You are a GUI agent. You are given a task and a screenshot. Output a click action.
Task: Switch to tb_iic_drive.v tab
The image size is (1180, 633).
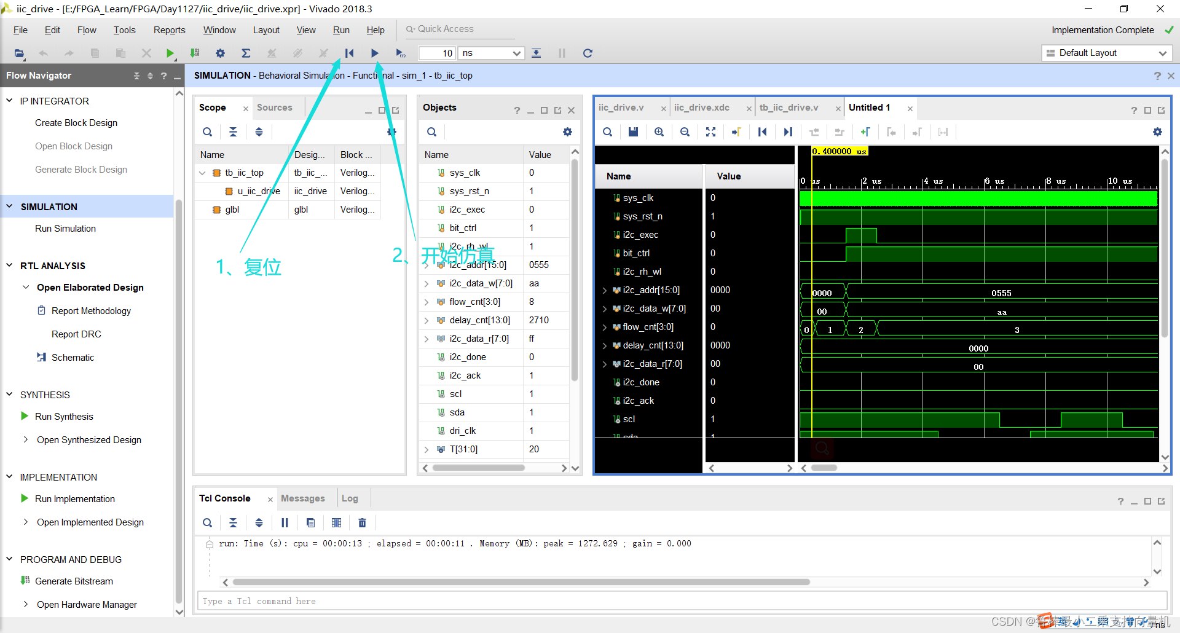pyautogui.click(x=789, y=108)
